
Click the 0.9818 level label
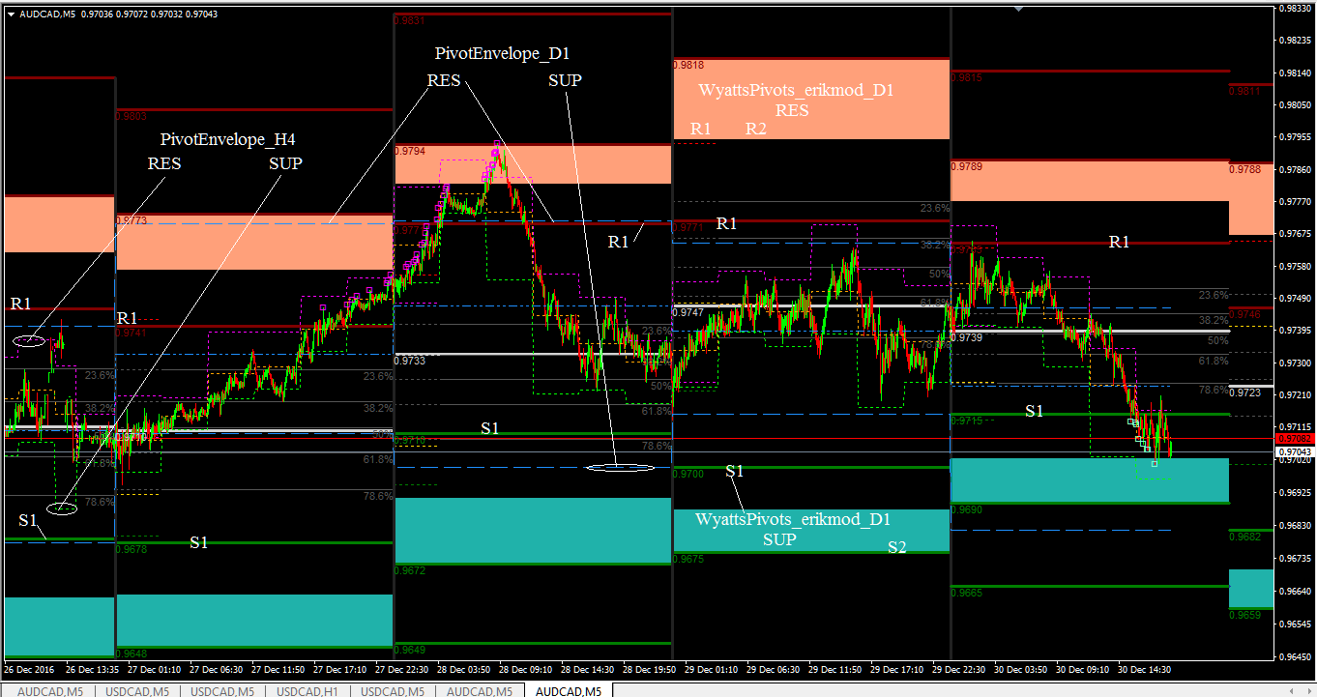(689, 65)
